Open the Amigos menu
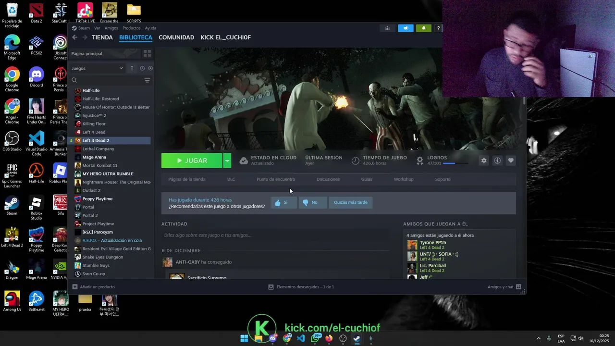The height and width of the screenshot is (346, 615). click(111, 28)
